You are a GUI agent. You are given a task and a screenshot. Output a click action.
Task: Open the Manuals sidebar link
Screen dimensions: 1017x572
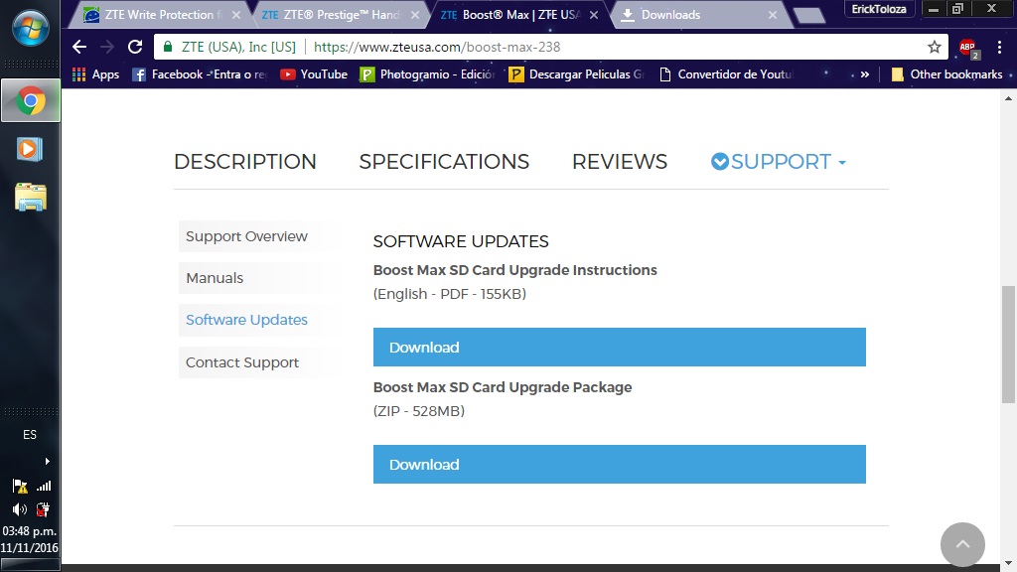[215, 278]
